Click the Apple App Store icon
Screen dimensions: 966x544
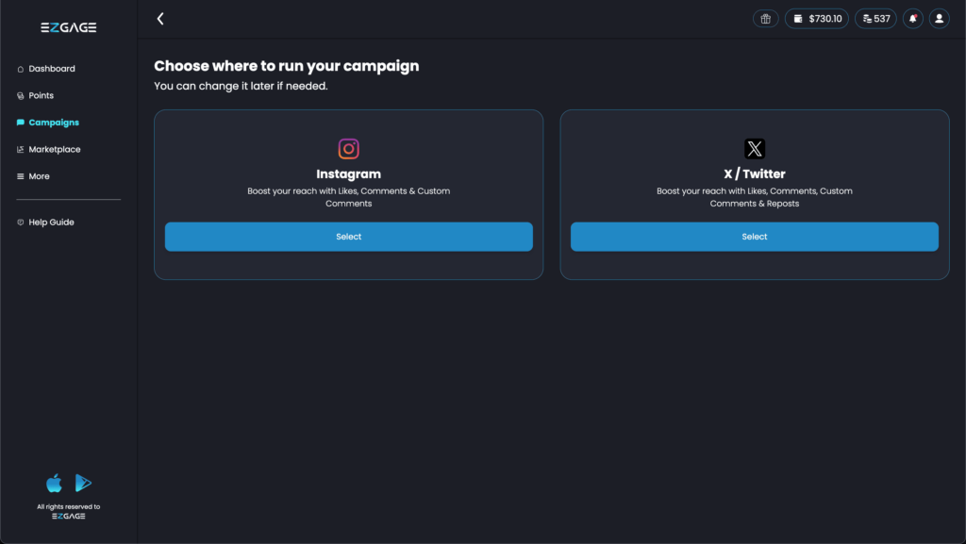(55, 484)
